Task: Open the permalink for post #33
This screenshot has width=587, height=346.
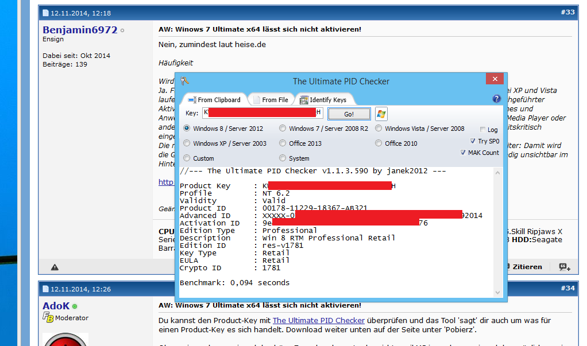Action: coord(567,13)
